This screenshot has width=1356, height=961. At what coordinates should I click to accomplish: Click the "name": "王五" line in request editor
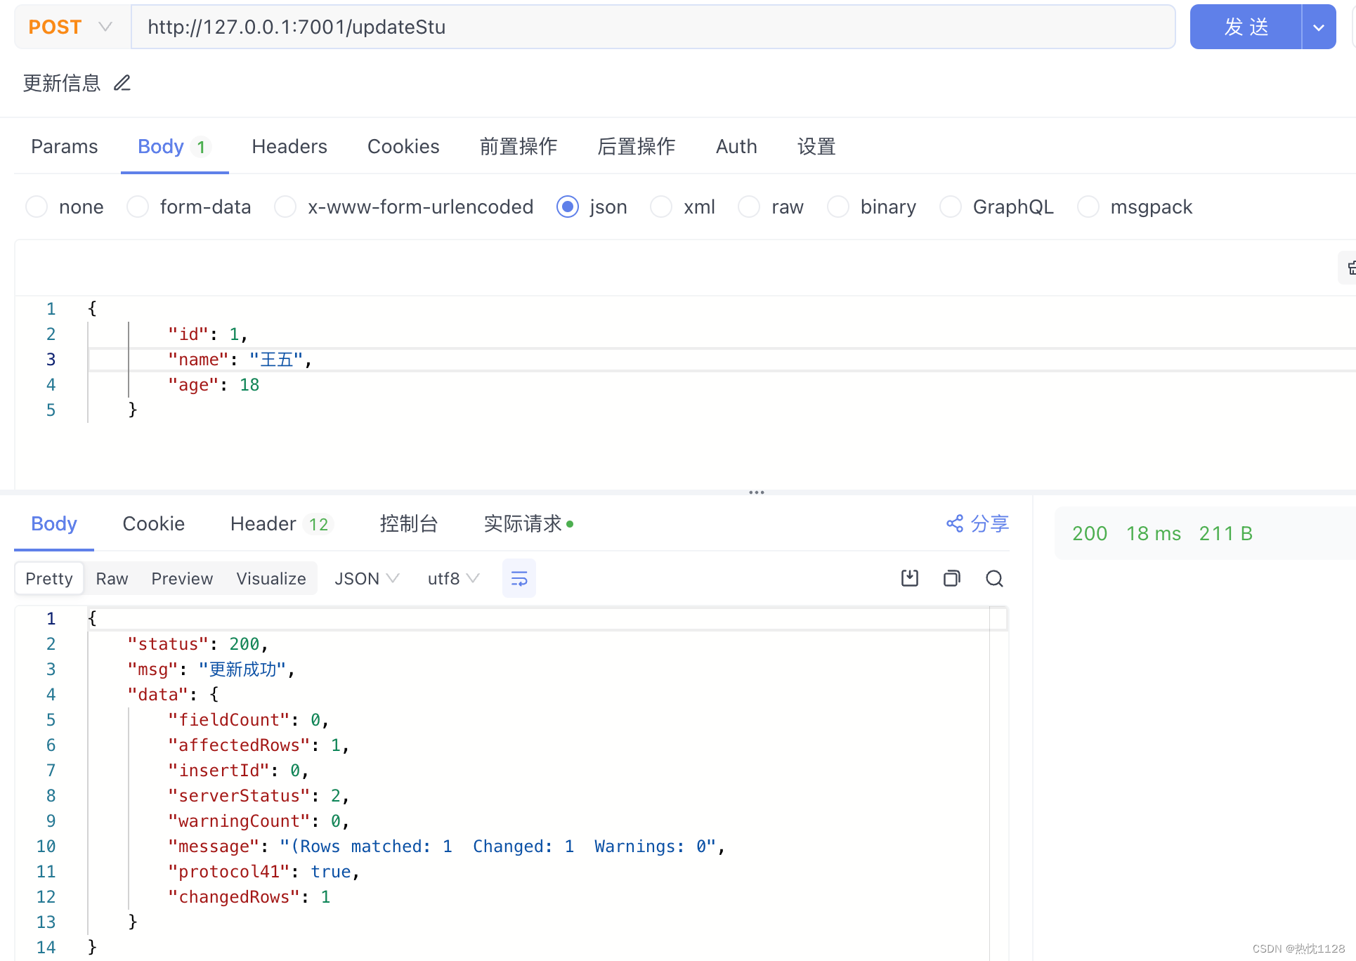240,360
